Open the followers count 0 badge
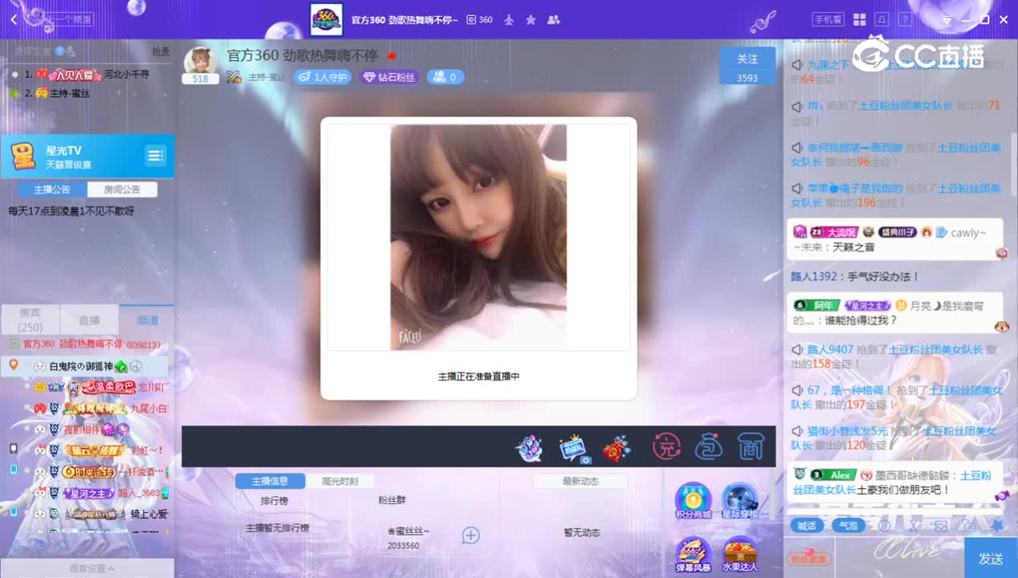Viewport: 1018px width, 578px height. pos(446,77)
